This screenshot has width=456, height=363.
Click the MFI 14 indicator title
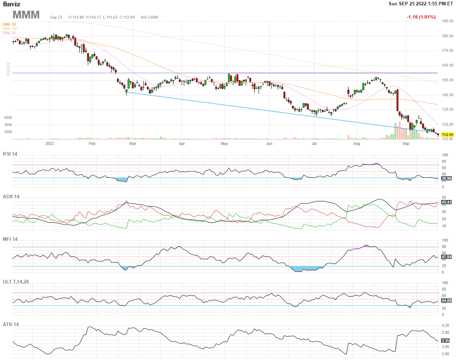click(10, 239)
